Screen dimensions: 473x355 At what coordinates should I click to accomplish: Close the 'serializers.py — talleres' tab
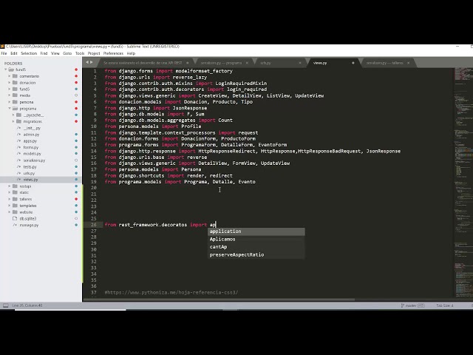pyautogui.click(x=409, y=63)
